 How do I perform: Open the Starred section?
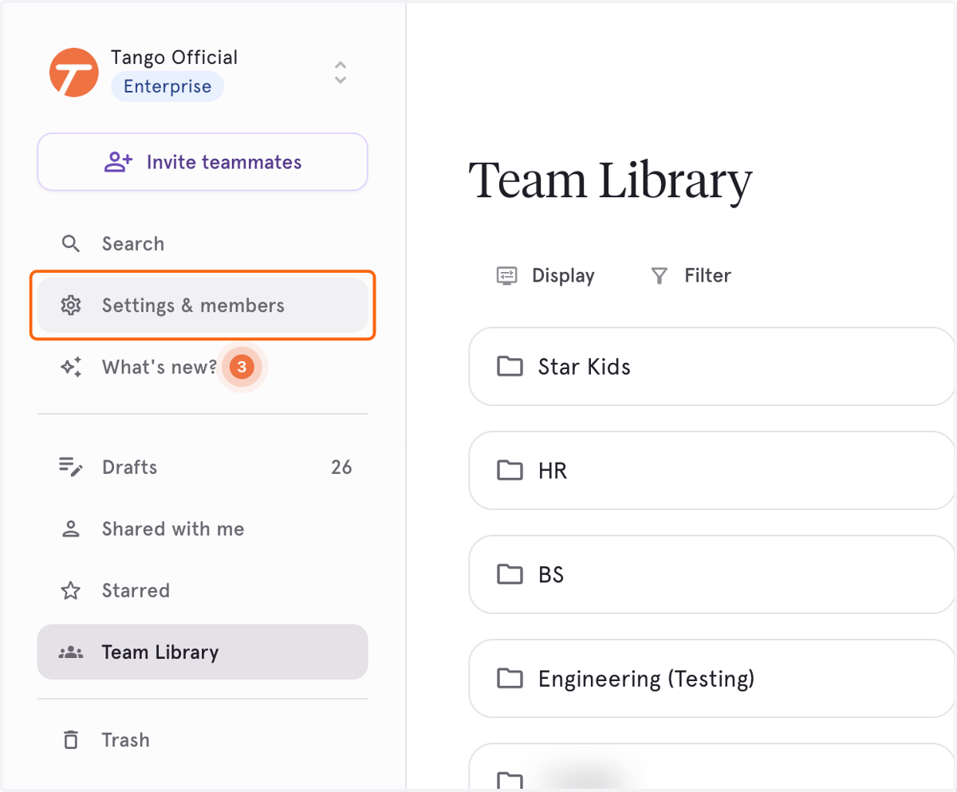(203, 591)
